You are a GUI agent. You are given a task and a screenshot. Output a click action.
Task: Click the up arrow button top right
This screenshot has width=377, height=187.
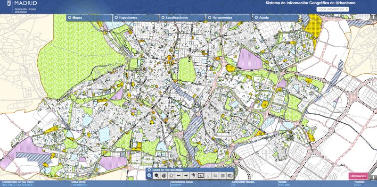tap(373, 17)
